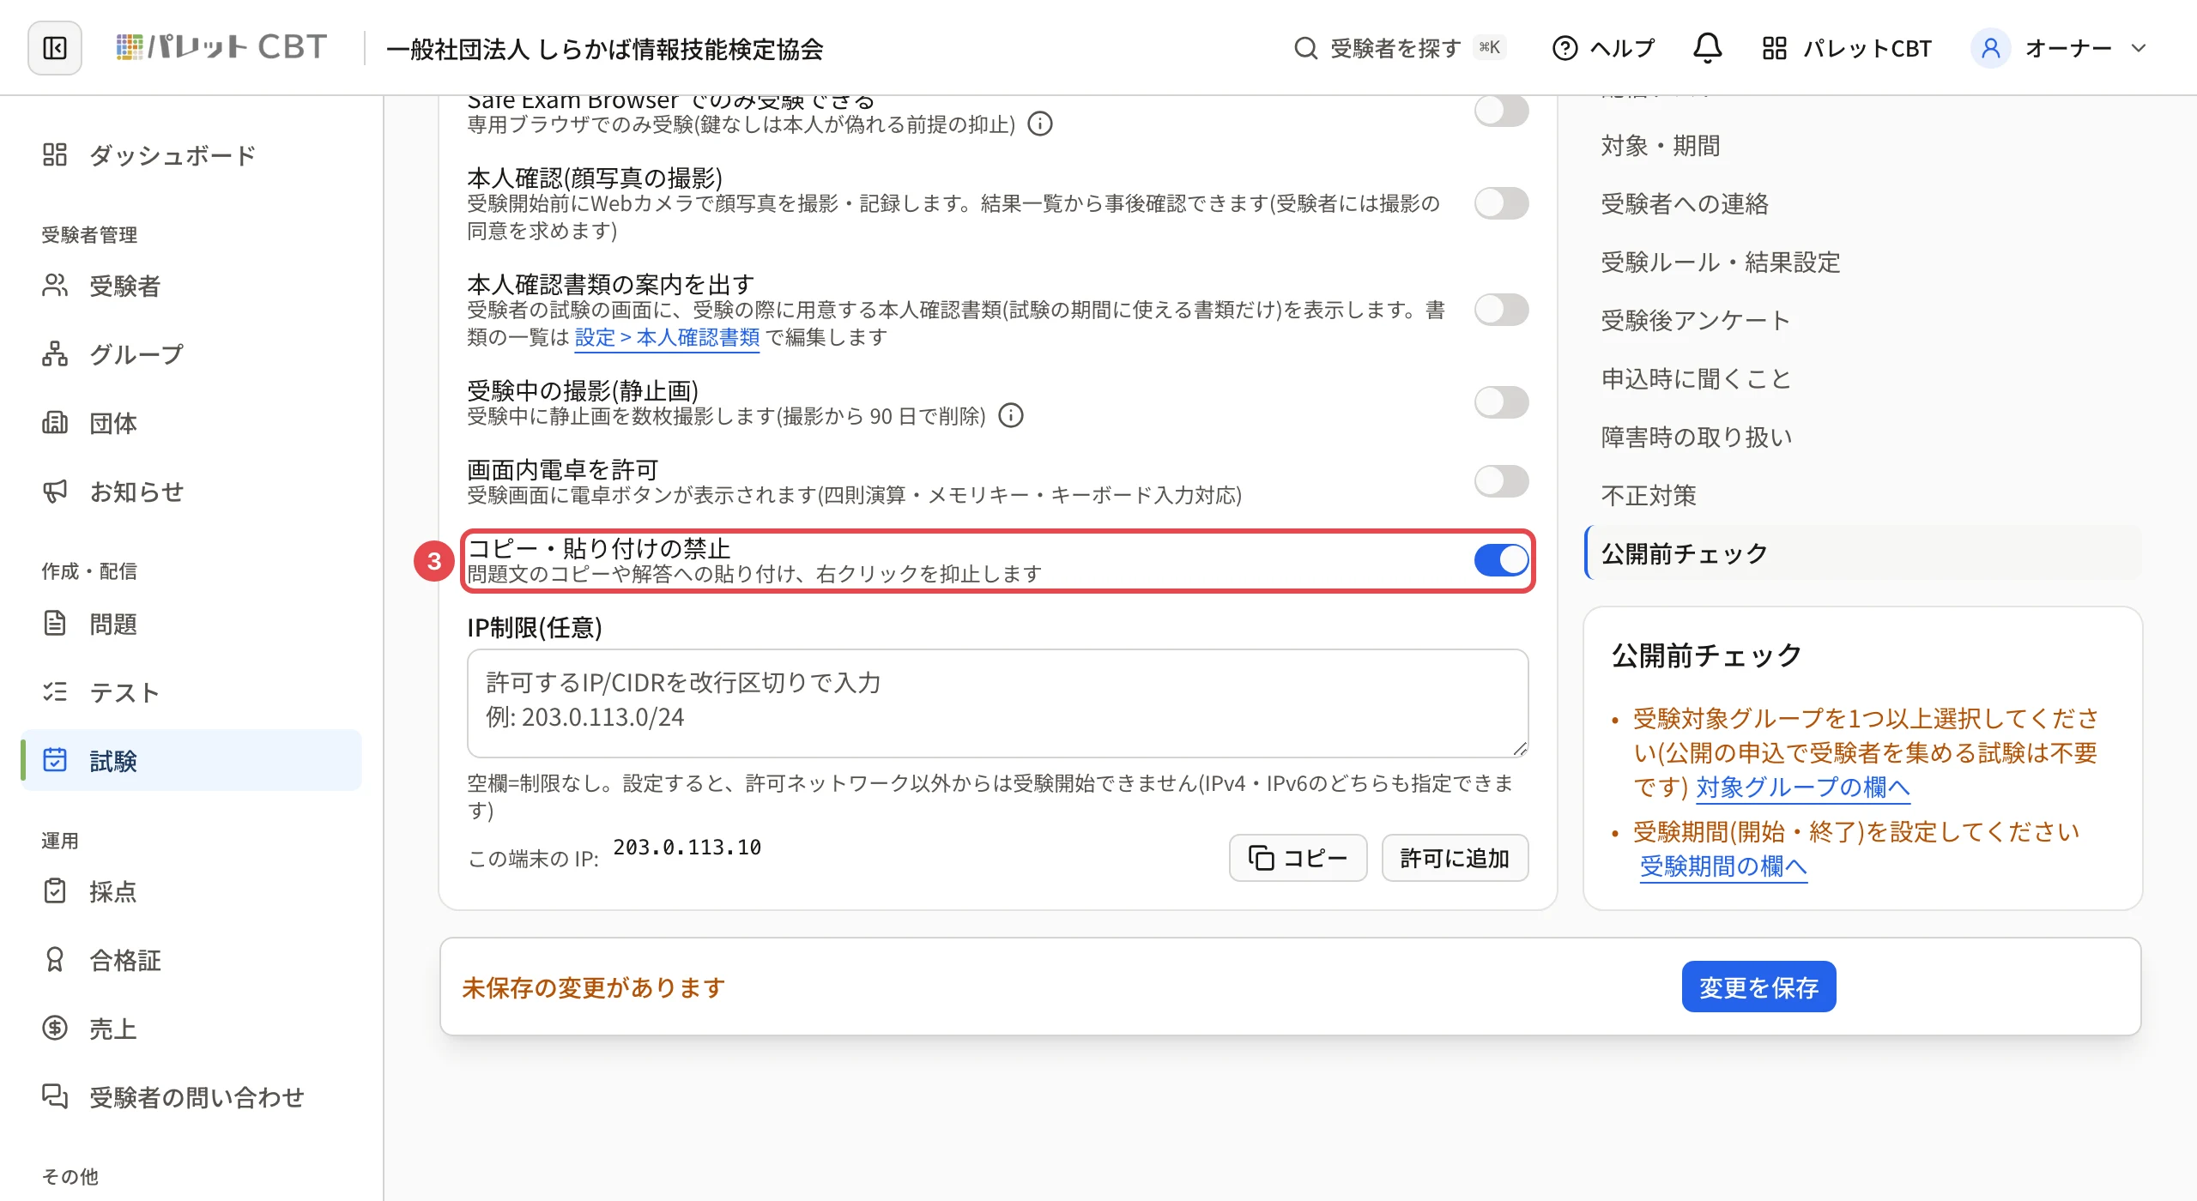Collapse the sidebar with the panel icon
Screen dimensions: 2197x1201
click(x=55, y=48)
